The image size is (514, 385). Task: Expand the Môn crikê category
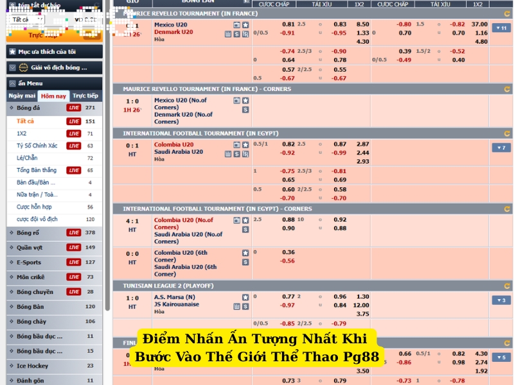(x=55, y=277)
